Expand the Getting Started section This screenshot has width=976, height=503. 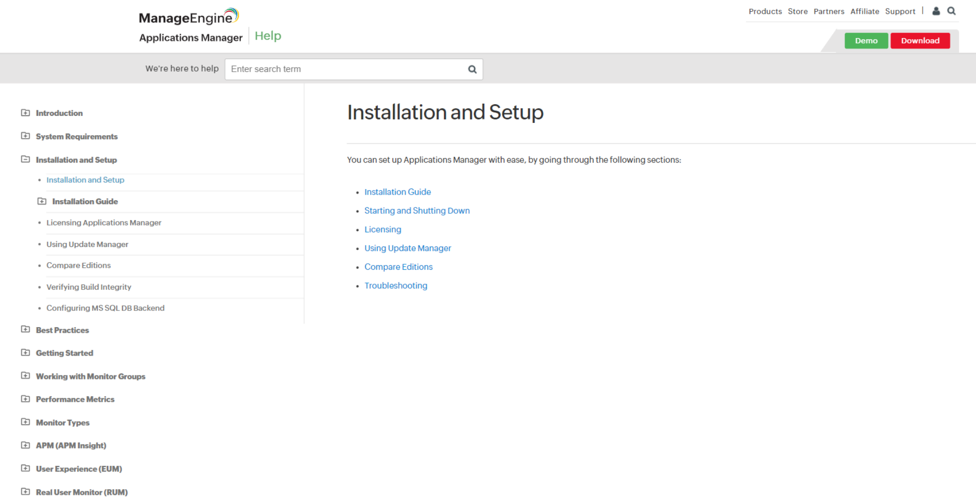pyautogui.click(x=25, y=353)
